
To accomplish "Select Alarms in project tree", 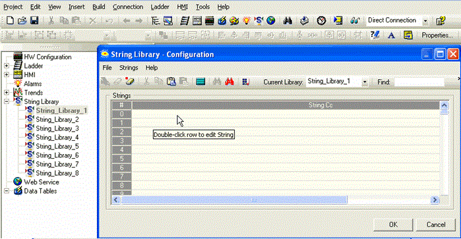I will 32,84.
